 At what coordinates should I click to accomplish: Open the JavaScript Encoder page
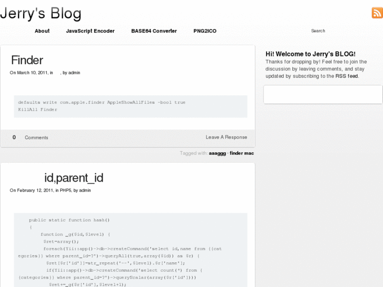[x=90, y=31]
